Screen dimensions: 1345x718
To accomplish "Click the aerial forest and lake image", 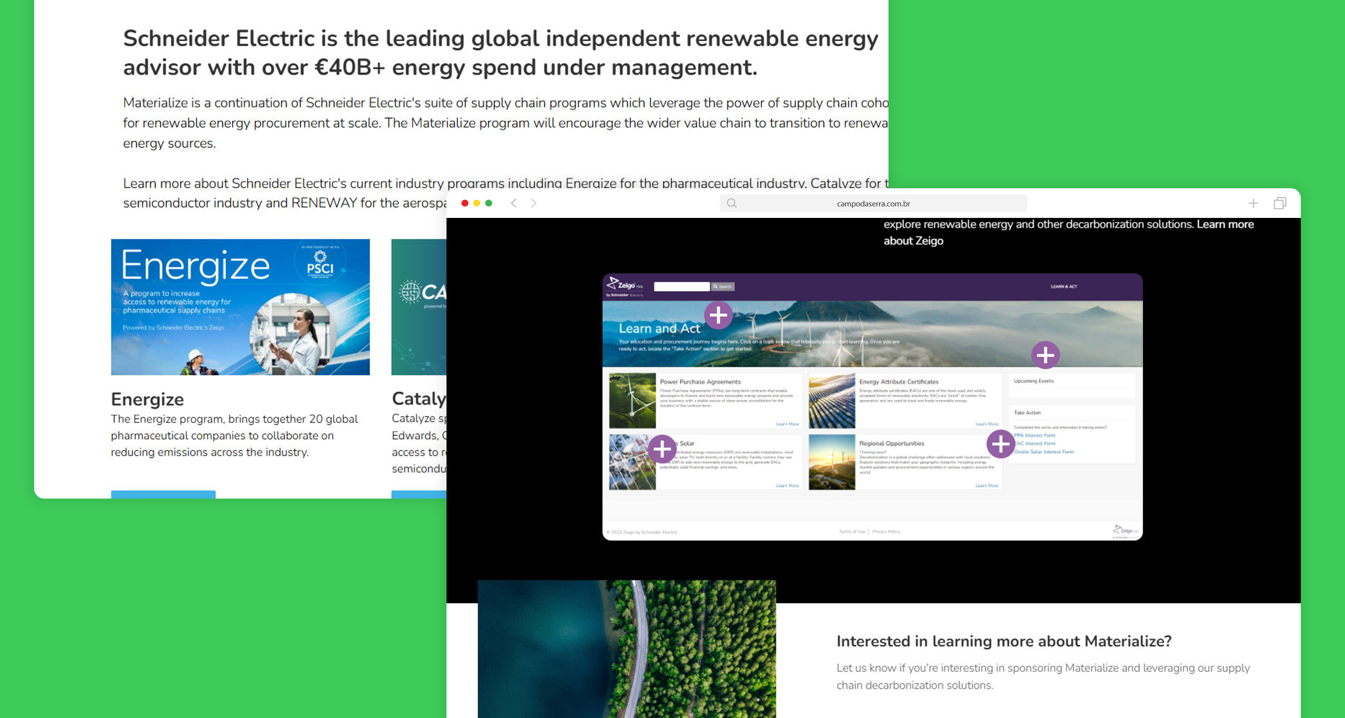I will click(627, 649).
